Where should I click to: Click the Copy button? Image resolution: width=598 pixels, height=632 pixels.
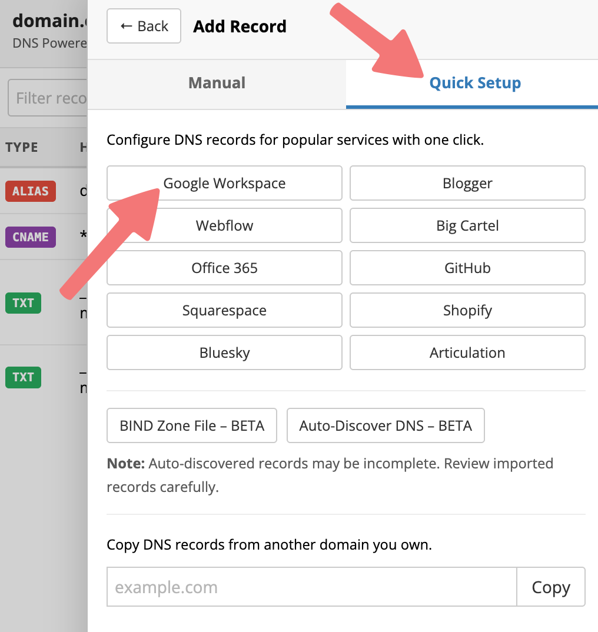coord(551,587)
